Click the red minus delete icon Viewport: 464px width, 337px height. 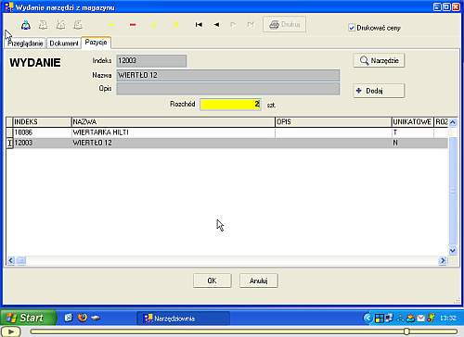click(133, 25)
